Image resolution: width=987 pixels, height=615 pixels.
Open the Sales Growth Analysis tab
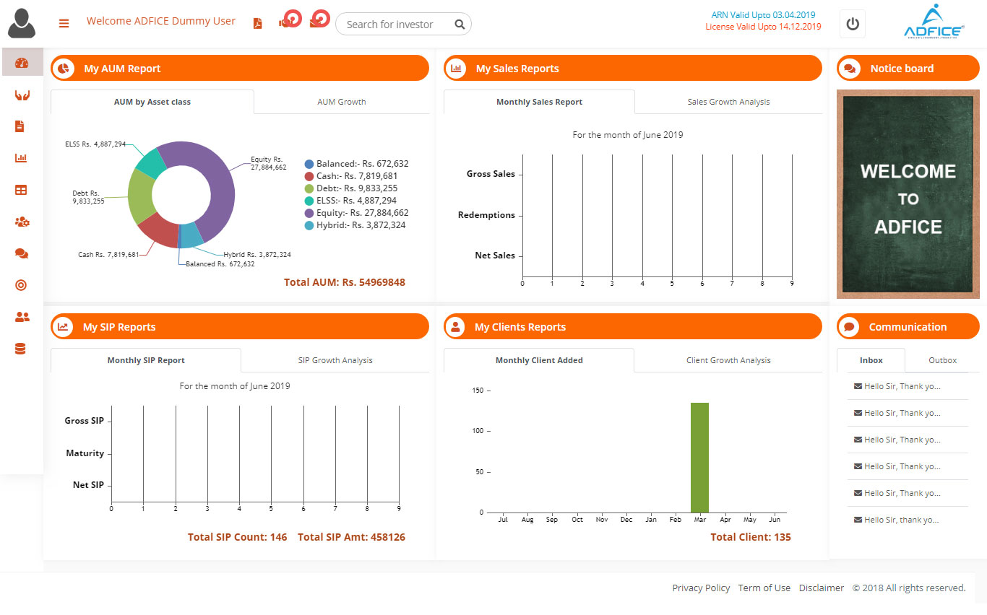(x=728, y=102)
